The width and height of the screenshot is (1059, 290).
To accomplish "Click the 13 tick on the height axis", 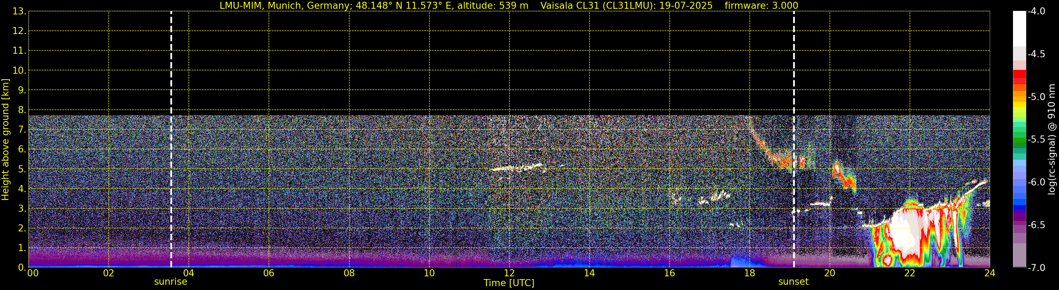I will click(x=19, y=12).
